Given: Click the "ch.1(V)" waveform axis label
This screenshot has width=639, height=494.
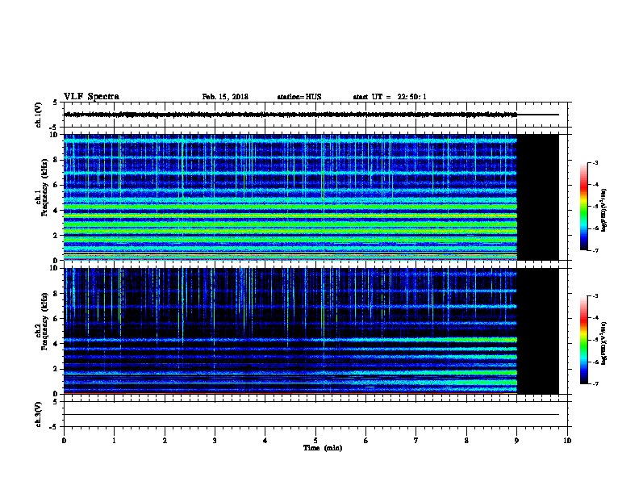Looking at the screenshot, I should [x=38, y=115].
